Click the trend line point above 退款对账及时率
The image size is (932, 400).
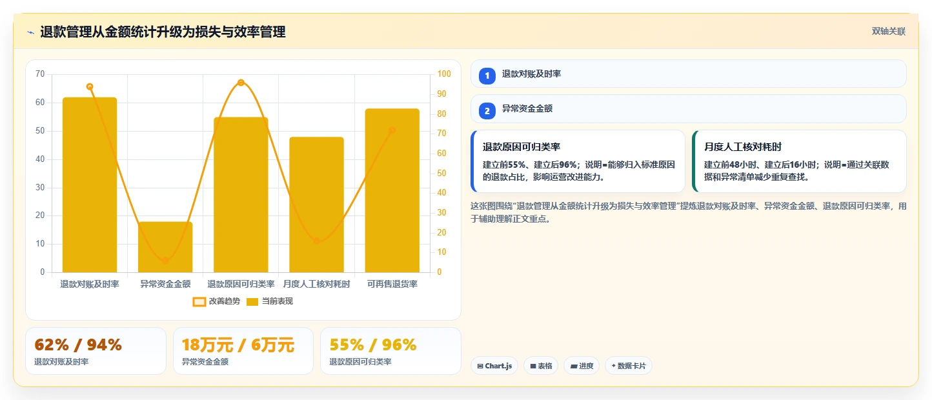pos(90,86)
